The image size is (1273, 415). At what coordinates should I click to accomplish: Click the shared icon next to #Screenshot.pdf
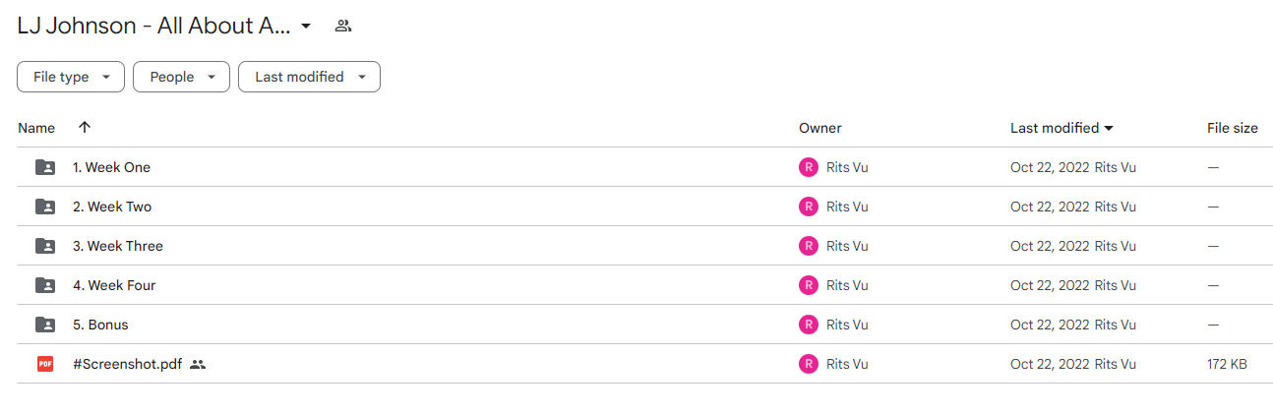coord(198,364)
